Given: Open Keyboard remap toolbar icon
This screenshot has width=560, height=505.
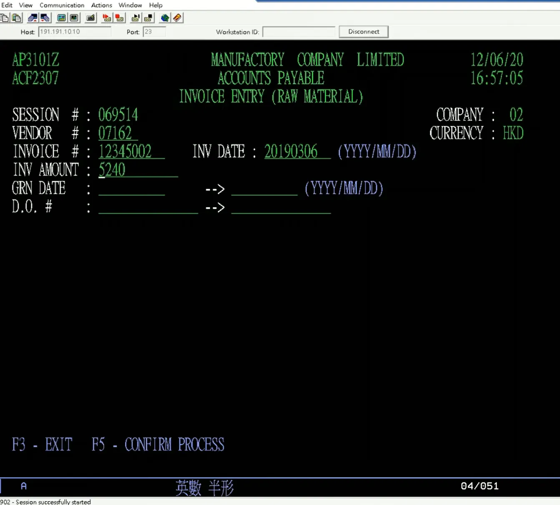Looking at the screenshot, I should click(x=90, y=18).
